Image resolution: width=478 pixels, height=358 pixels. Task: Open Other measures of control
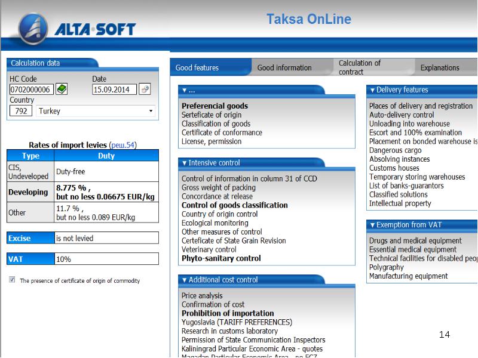click(222, 232)
